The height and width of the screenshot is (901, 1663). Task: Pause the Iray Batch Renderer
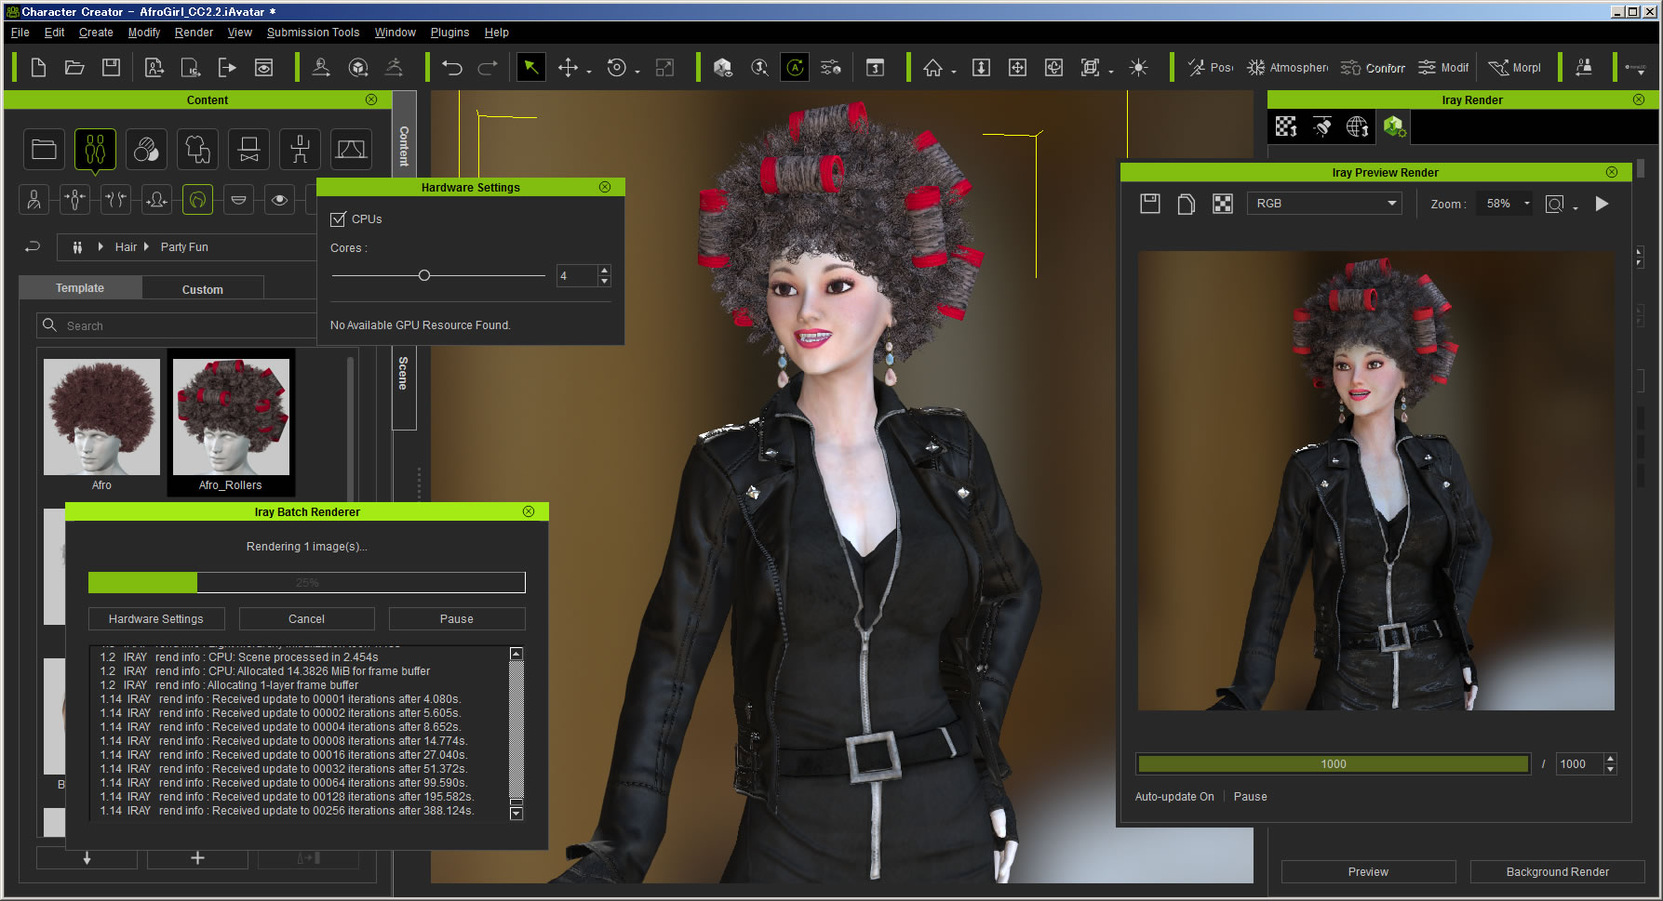coord(456,619)
